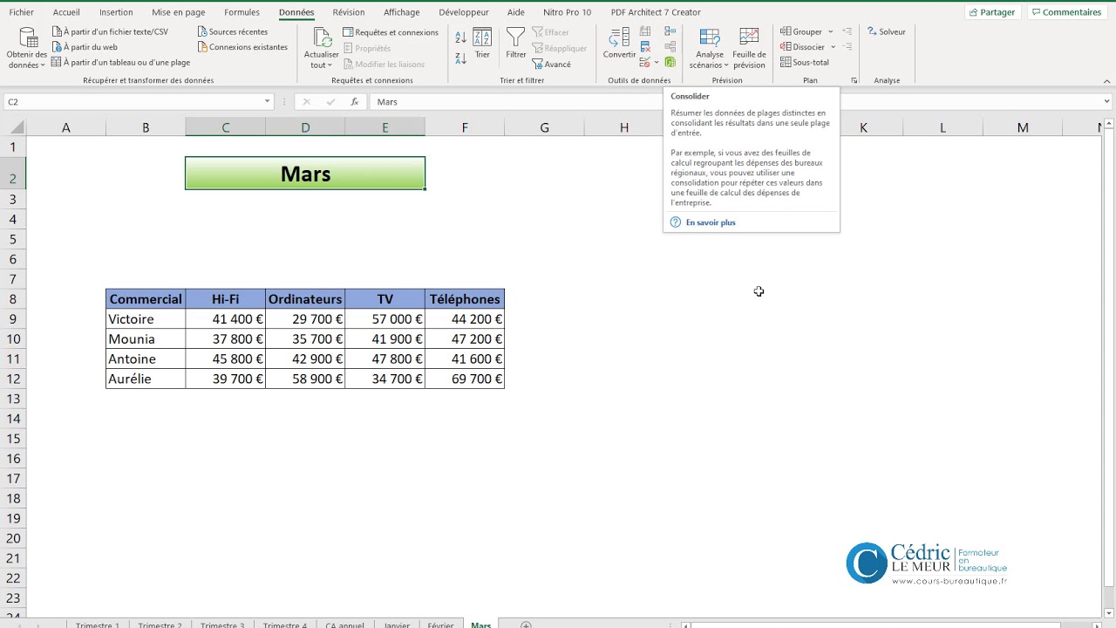Open the Trier sort dialog
The width and height of the screenshot is (1116, 628).
482,44
